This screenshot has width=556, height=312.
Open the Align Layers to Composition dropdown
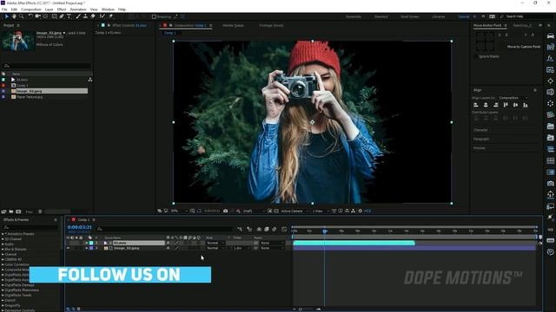click(513, 98)
